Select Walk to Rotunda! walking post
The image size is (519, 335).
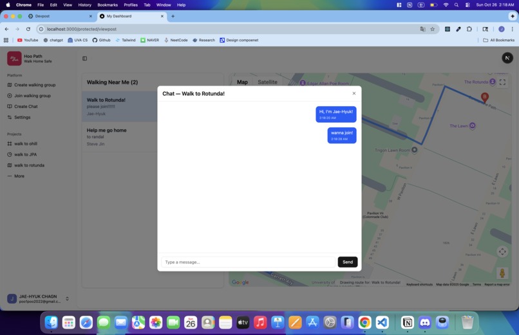pos(120,107)
